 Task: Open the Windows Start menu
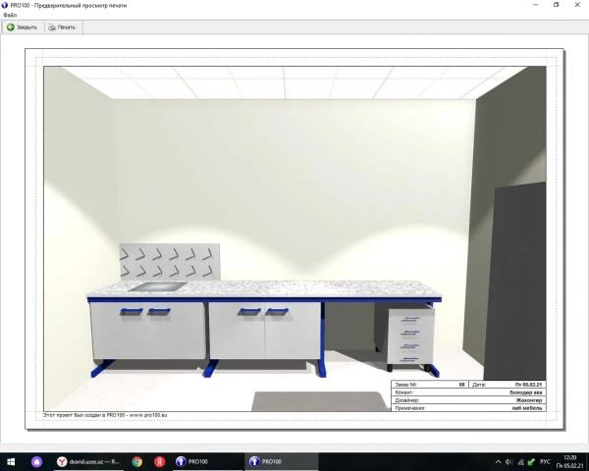click(x=9, y=460)
